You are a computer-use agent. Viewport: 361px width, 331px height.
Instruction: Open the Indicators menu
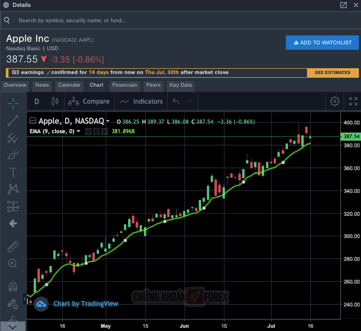coord(141,102)
